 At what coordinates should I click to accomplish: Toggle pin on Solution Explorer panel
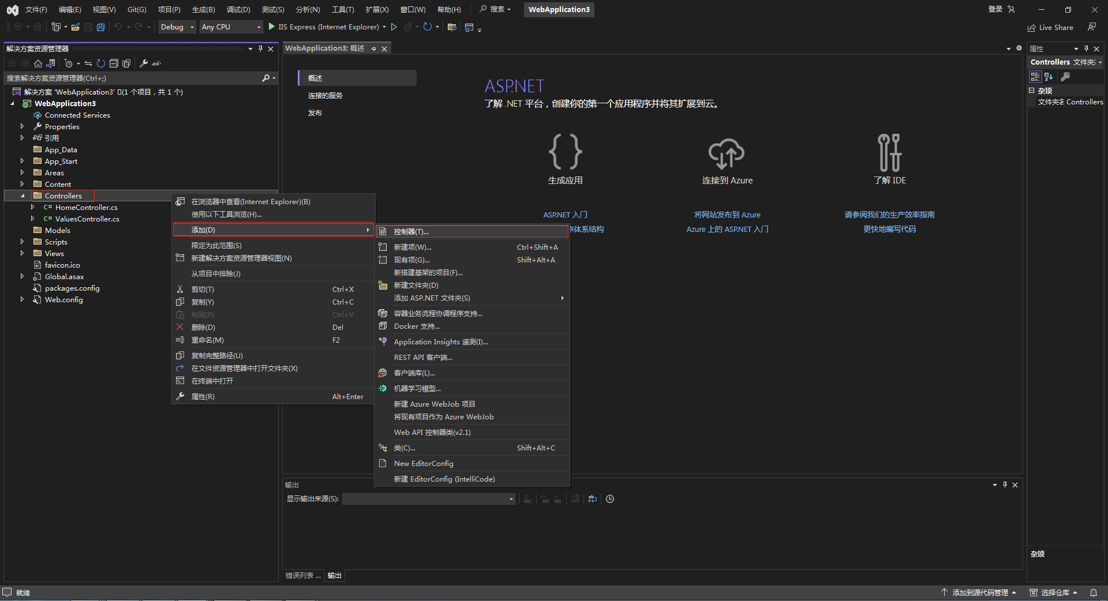pyautogui.click(x=260, y=49)
